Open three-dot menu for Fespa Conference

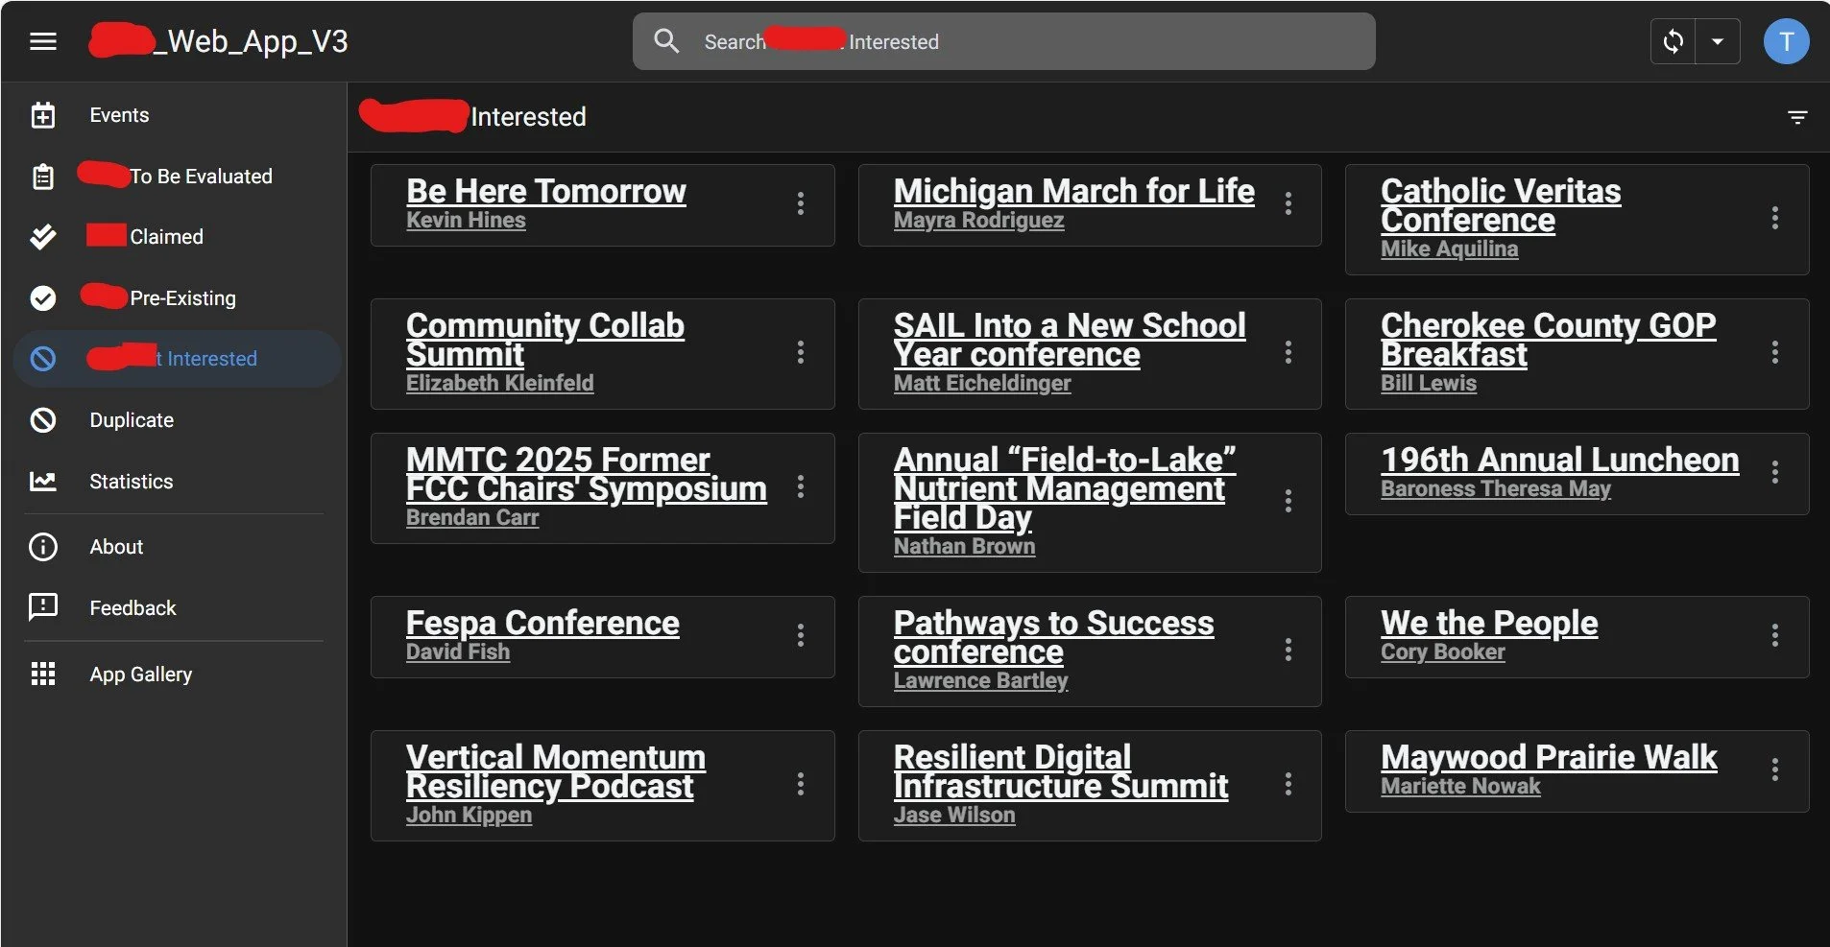pos(800,634)
